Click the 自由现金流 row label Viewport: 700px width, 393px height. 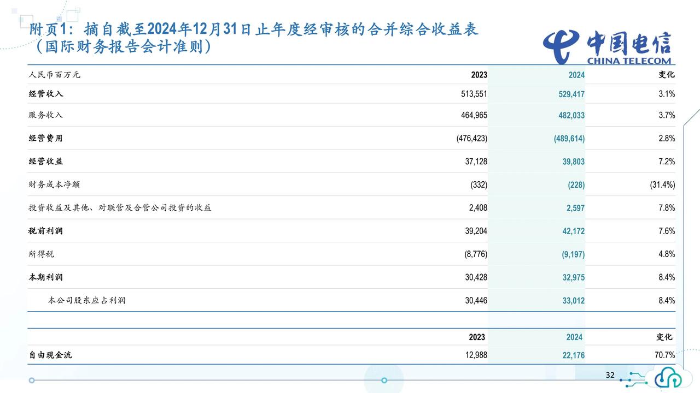pos(50,355)
